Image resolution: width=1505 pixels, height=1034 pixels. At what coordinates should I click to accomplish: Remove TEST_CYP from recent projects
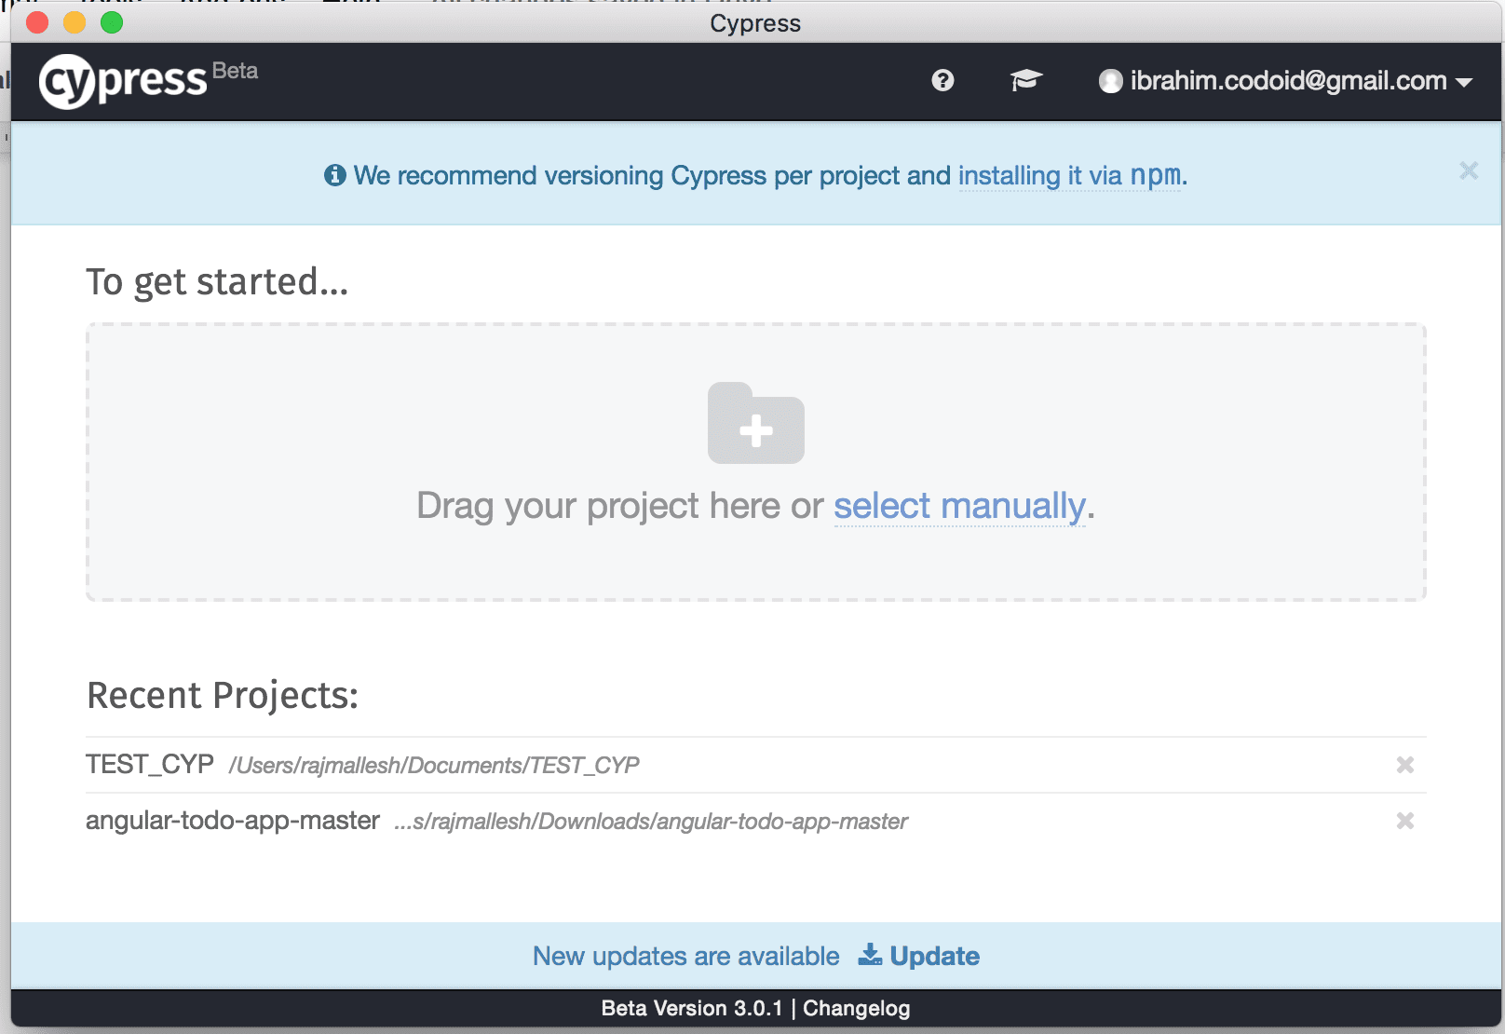point(1404,765)
